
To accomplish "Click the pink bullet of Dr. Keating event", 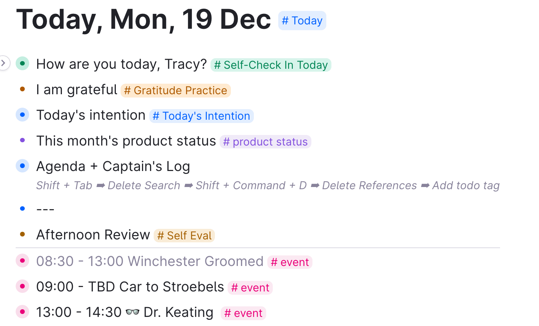I will tap(23, 312).
